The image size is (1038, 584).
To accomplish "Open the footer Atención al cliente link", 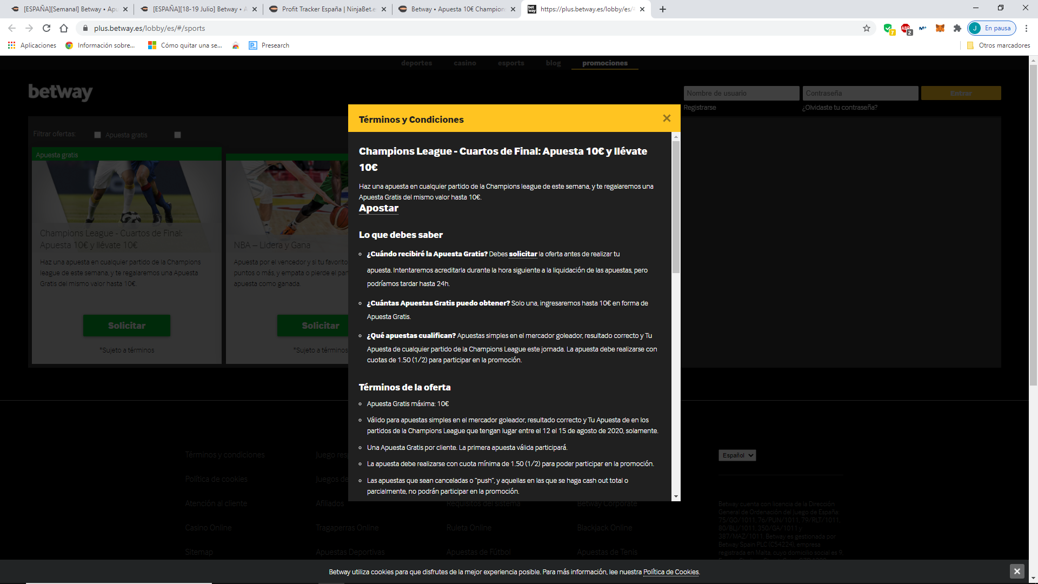I will tap(216, 503).
